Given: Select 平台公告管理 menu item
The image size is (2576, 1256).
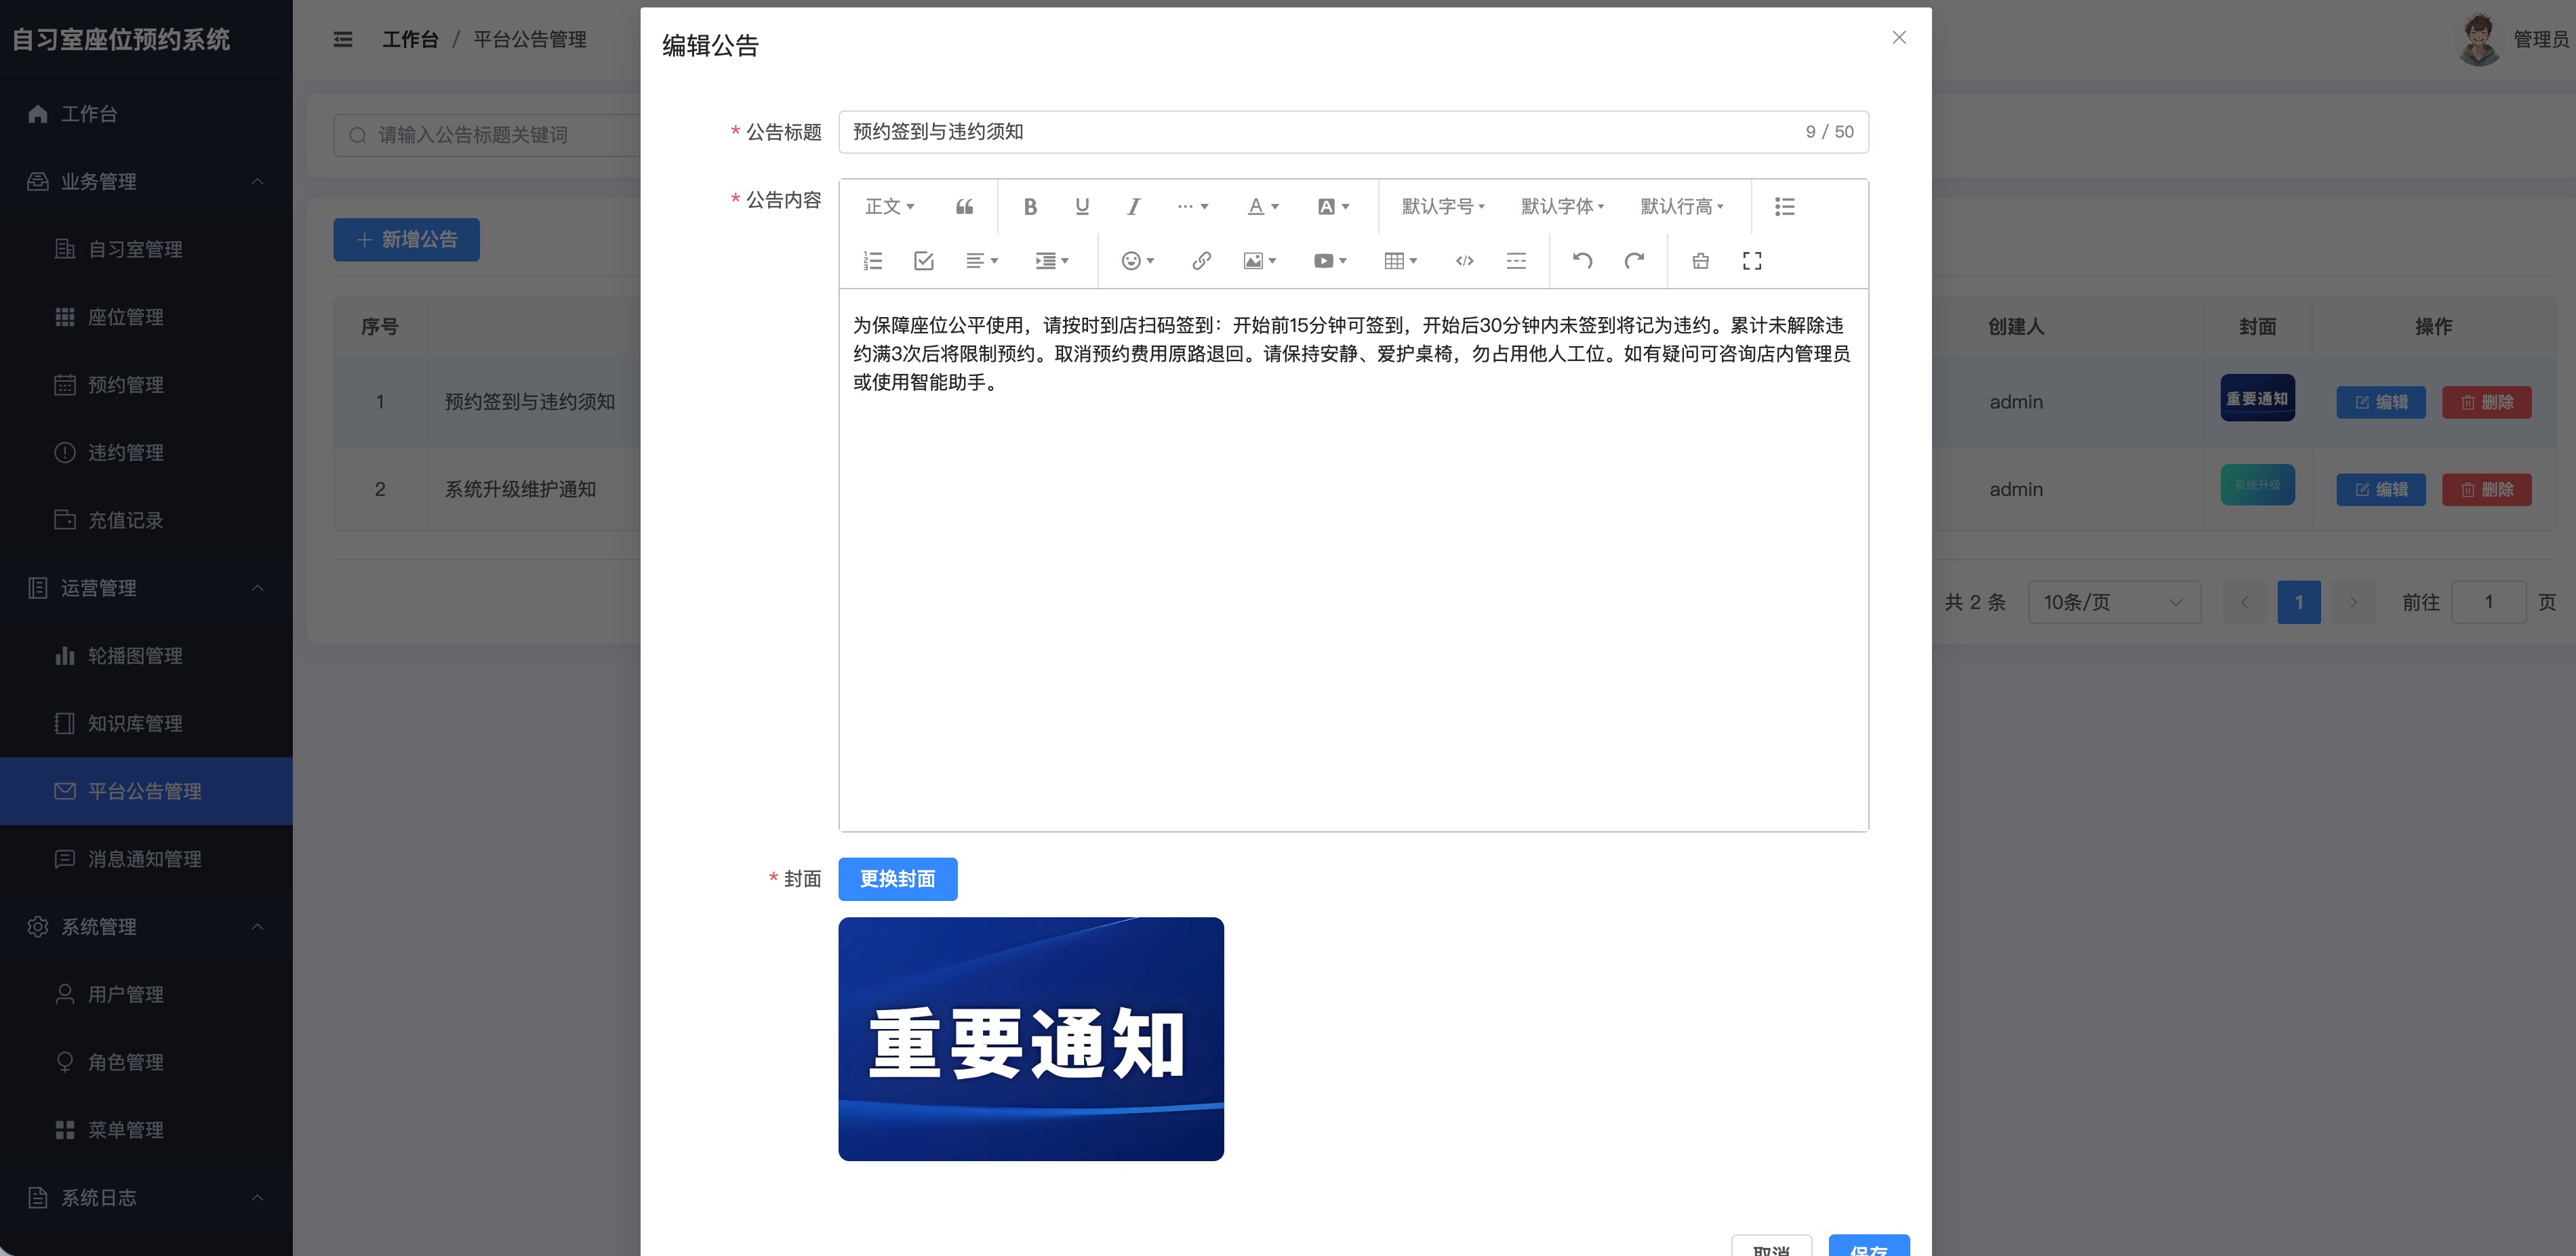Looking at the screenshot, I should tap(146, 791).
